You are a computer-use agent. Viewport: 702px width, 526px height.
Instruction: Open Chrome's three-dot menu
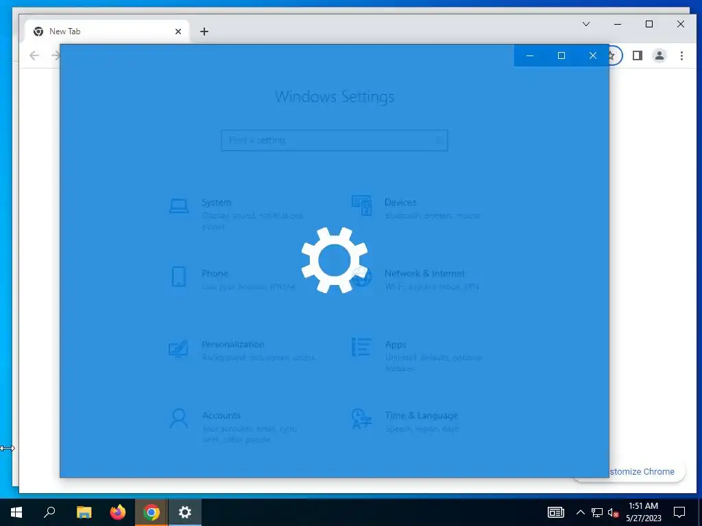click(x=681, y=55)
